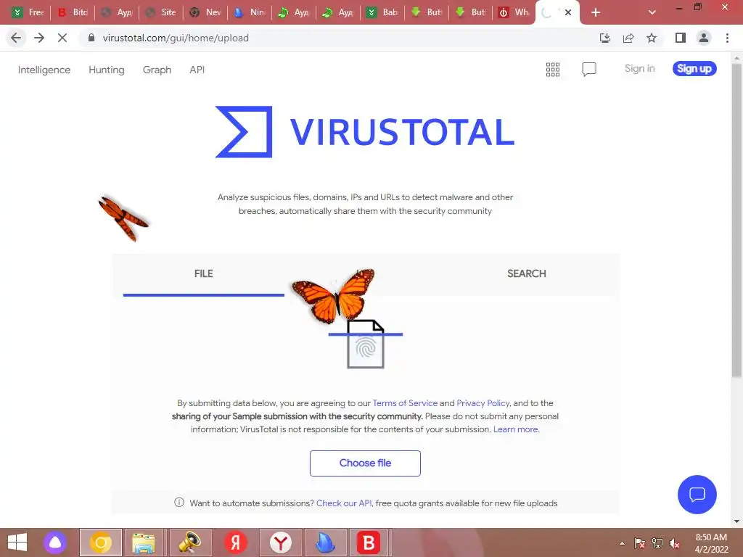The width and height of the screenshot is (743, 557).
Task: Open the Alice assistant on the taskbar
Action: click(55, 542)
